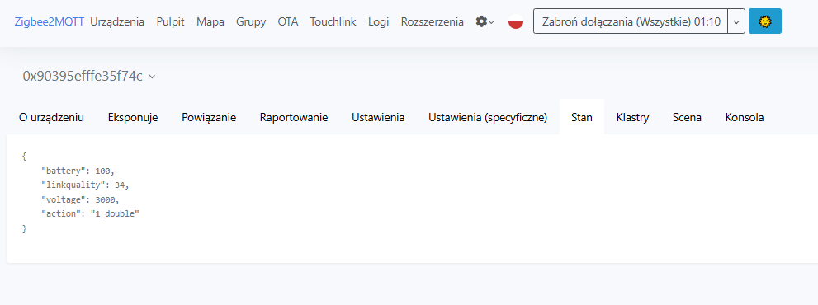The height and width of the screenshot is (305, 818).
Task: View the Logi page
Action: tap(379, 22)
